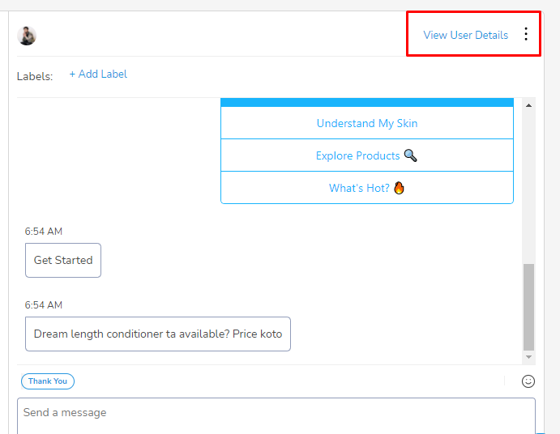Click the Dream length conditioner message
This screenshot has height=434, width=560.
(158, 334)
